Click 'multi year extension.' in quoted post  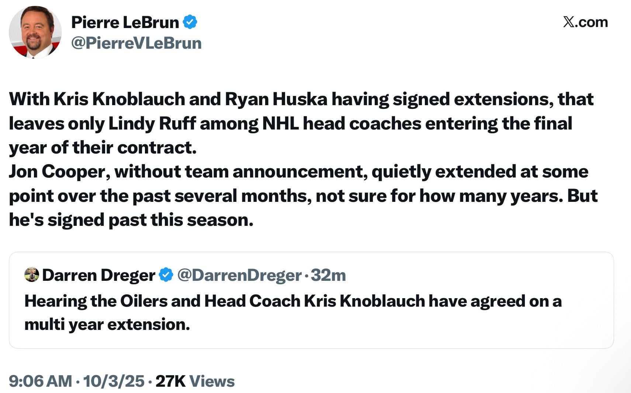(107, 325)
